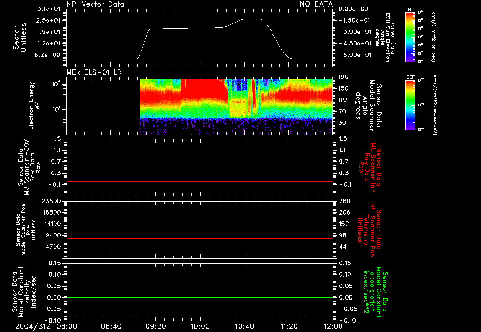Select the "NPI Vector Data" panel title
Screen dimensions: 481x332
[95, 4]
